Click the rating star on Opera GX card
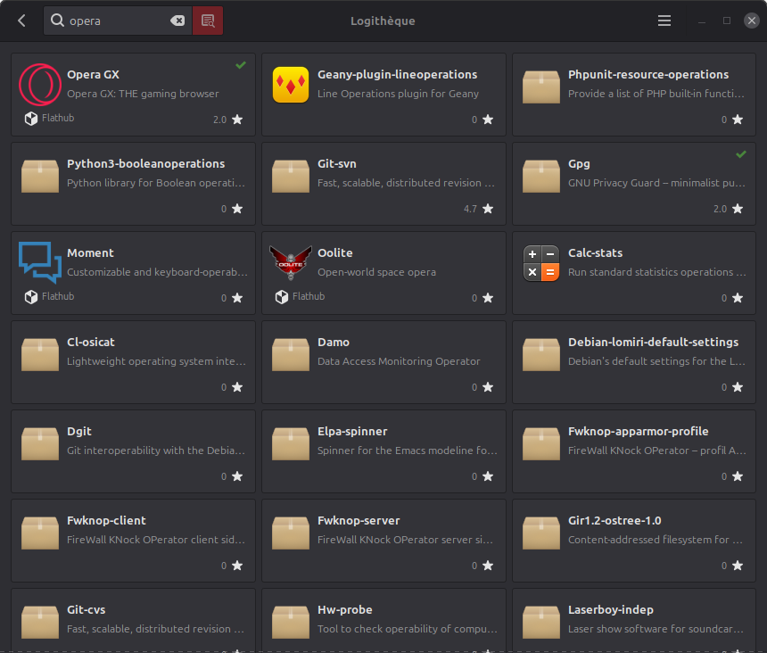This screenshot has height=653, width=767. click(237, 120)
